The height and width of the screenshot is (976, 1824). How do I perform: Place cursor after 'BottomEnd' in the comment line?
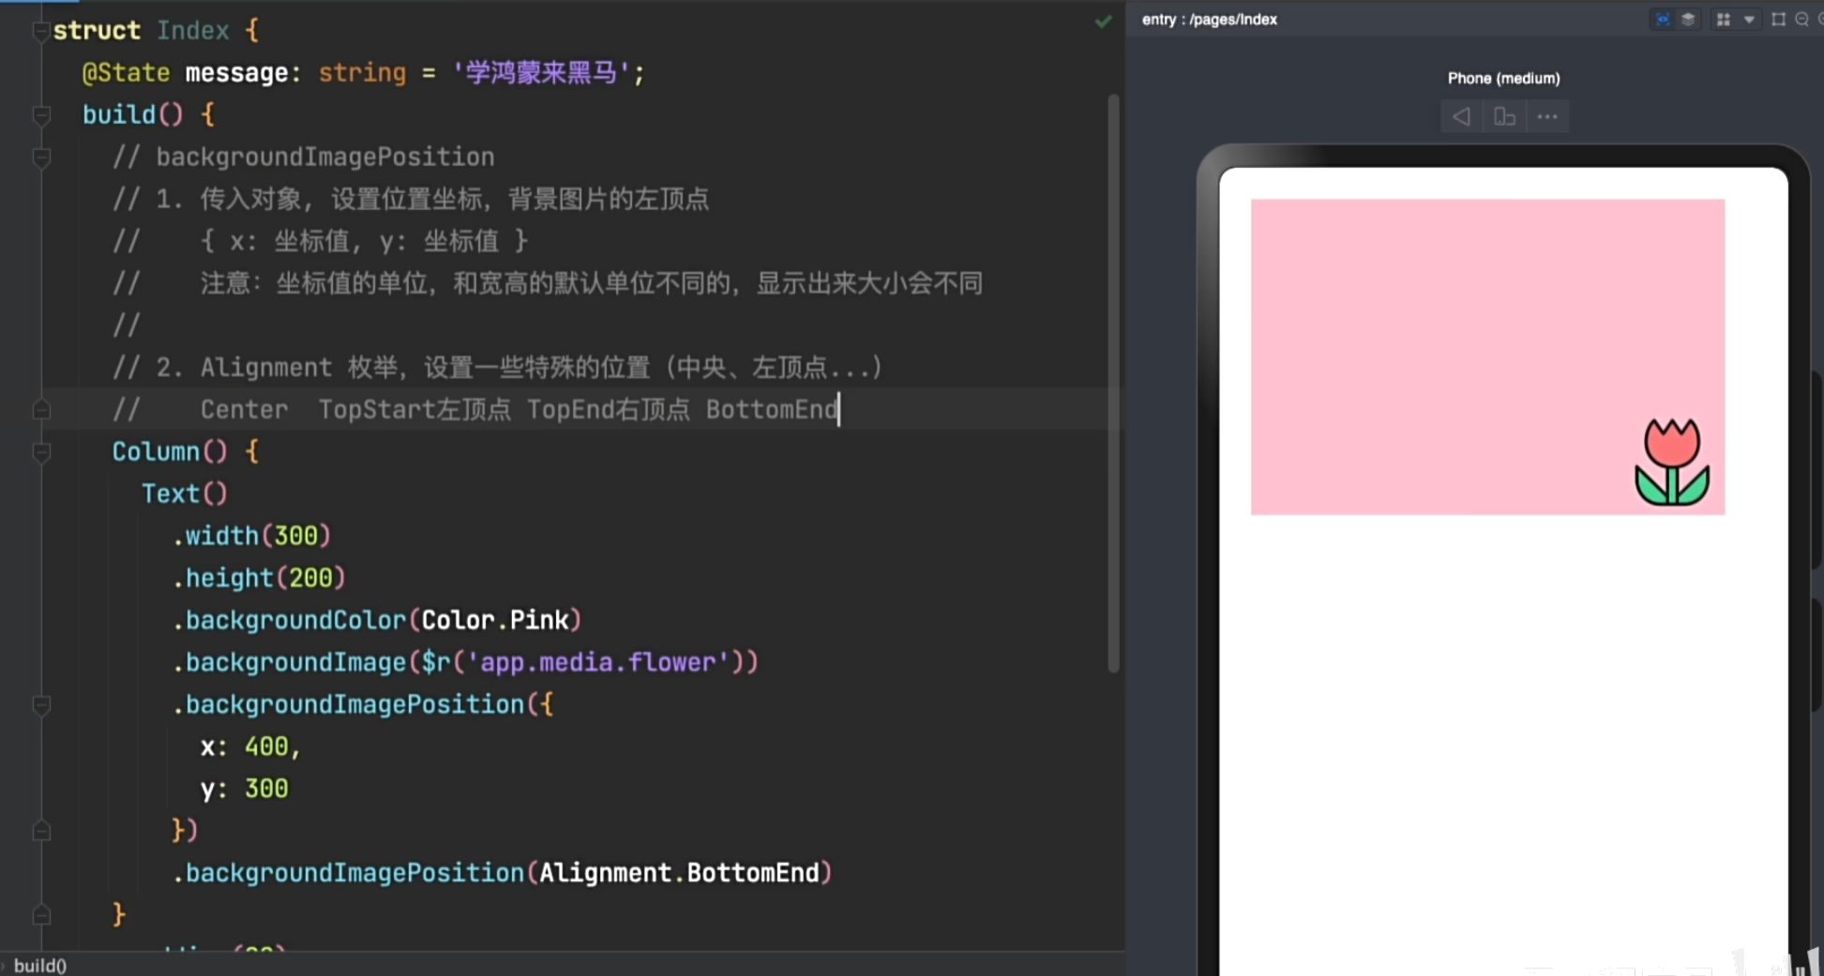(x=839, y=410)
